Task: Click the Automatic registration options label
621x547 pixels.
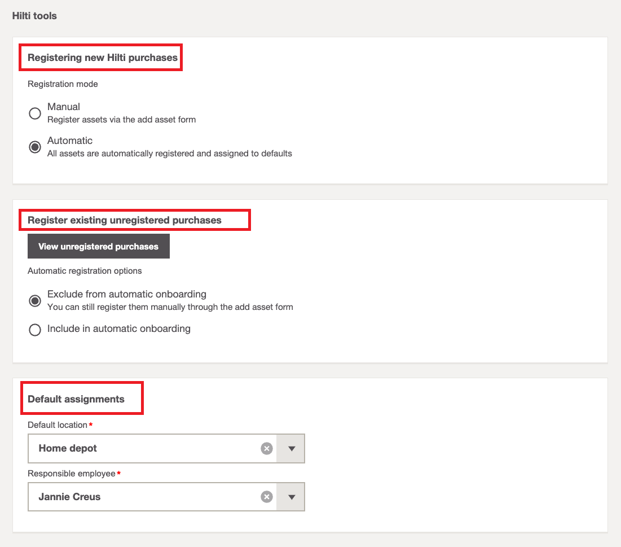Action: click(85, 271)
